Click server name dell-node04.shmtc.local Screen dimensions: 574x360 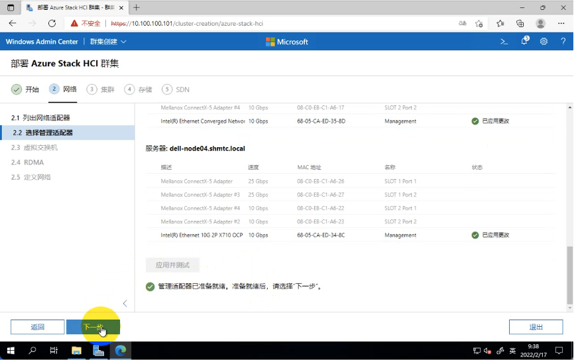(x=207, y=149)
